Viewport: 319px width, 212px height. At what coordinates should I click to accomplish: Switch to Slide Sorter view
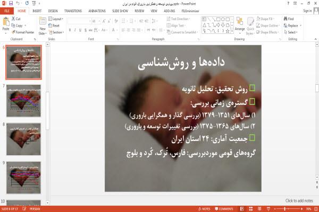point(251,209)
